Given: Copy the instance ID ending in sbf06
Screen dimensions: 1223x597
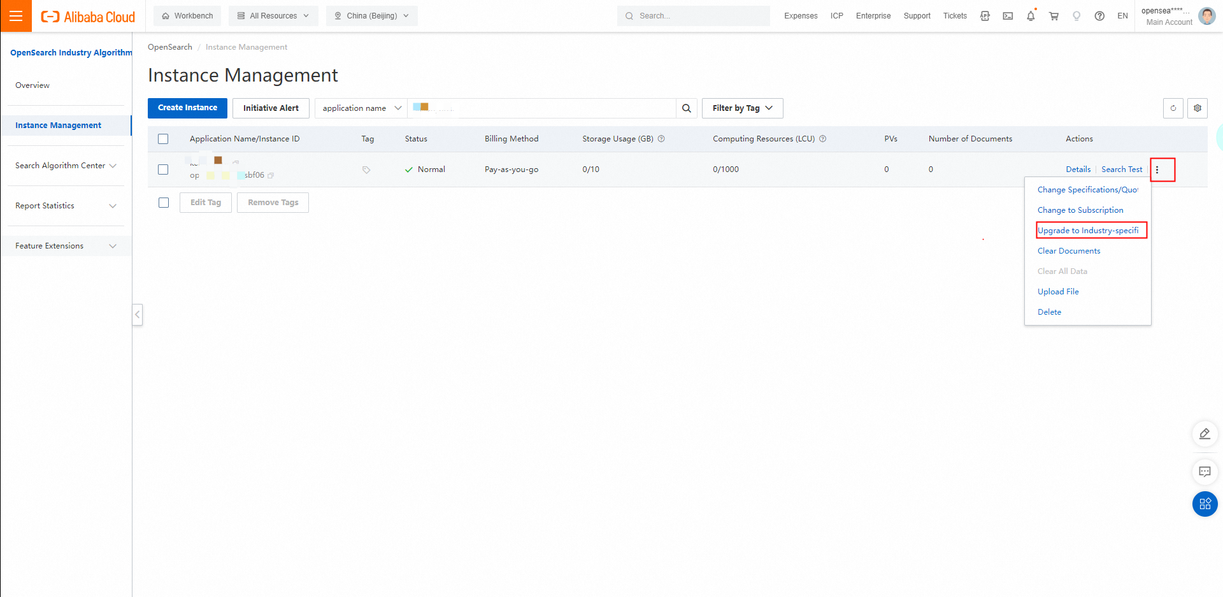Looking at the screenshot, I should pos(271,175).
